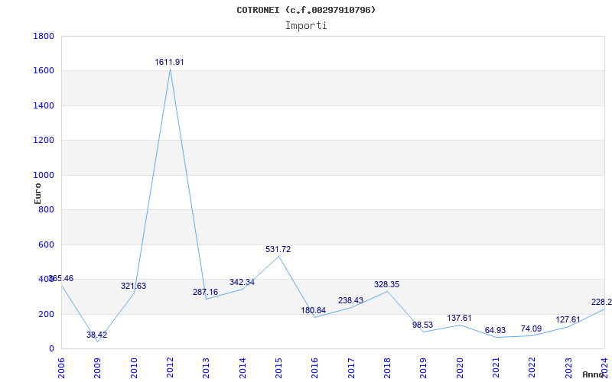Click the x-axis year 2015

tap(278, 368)
